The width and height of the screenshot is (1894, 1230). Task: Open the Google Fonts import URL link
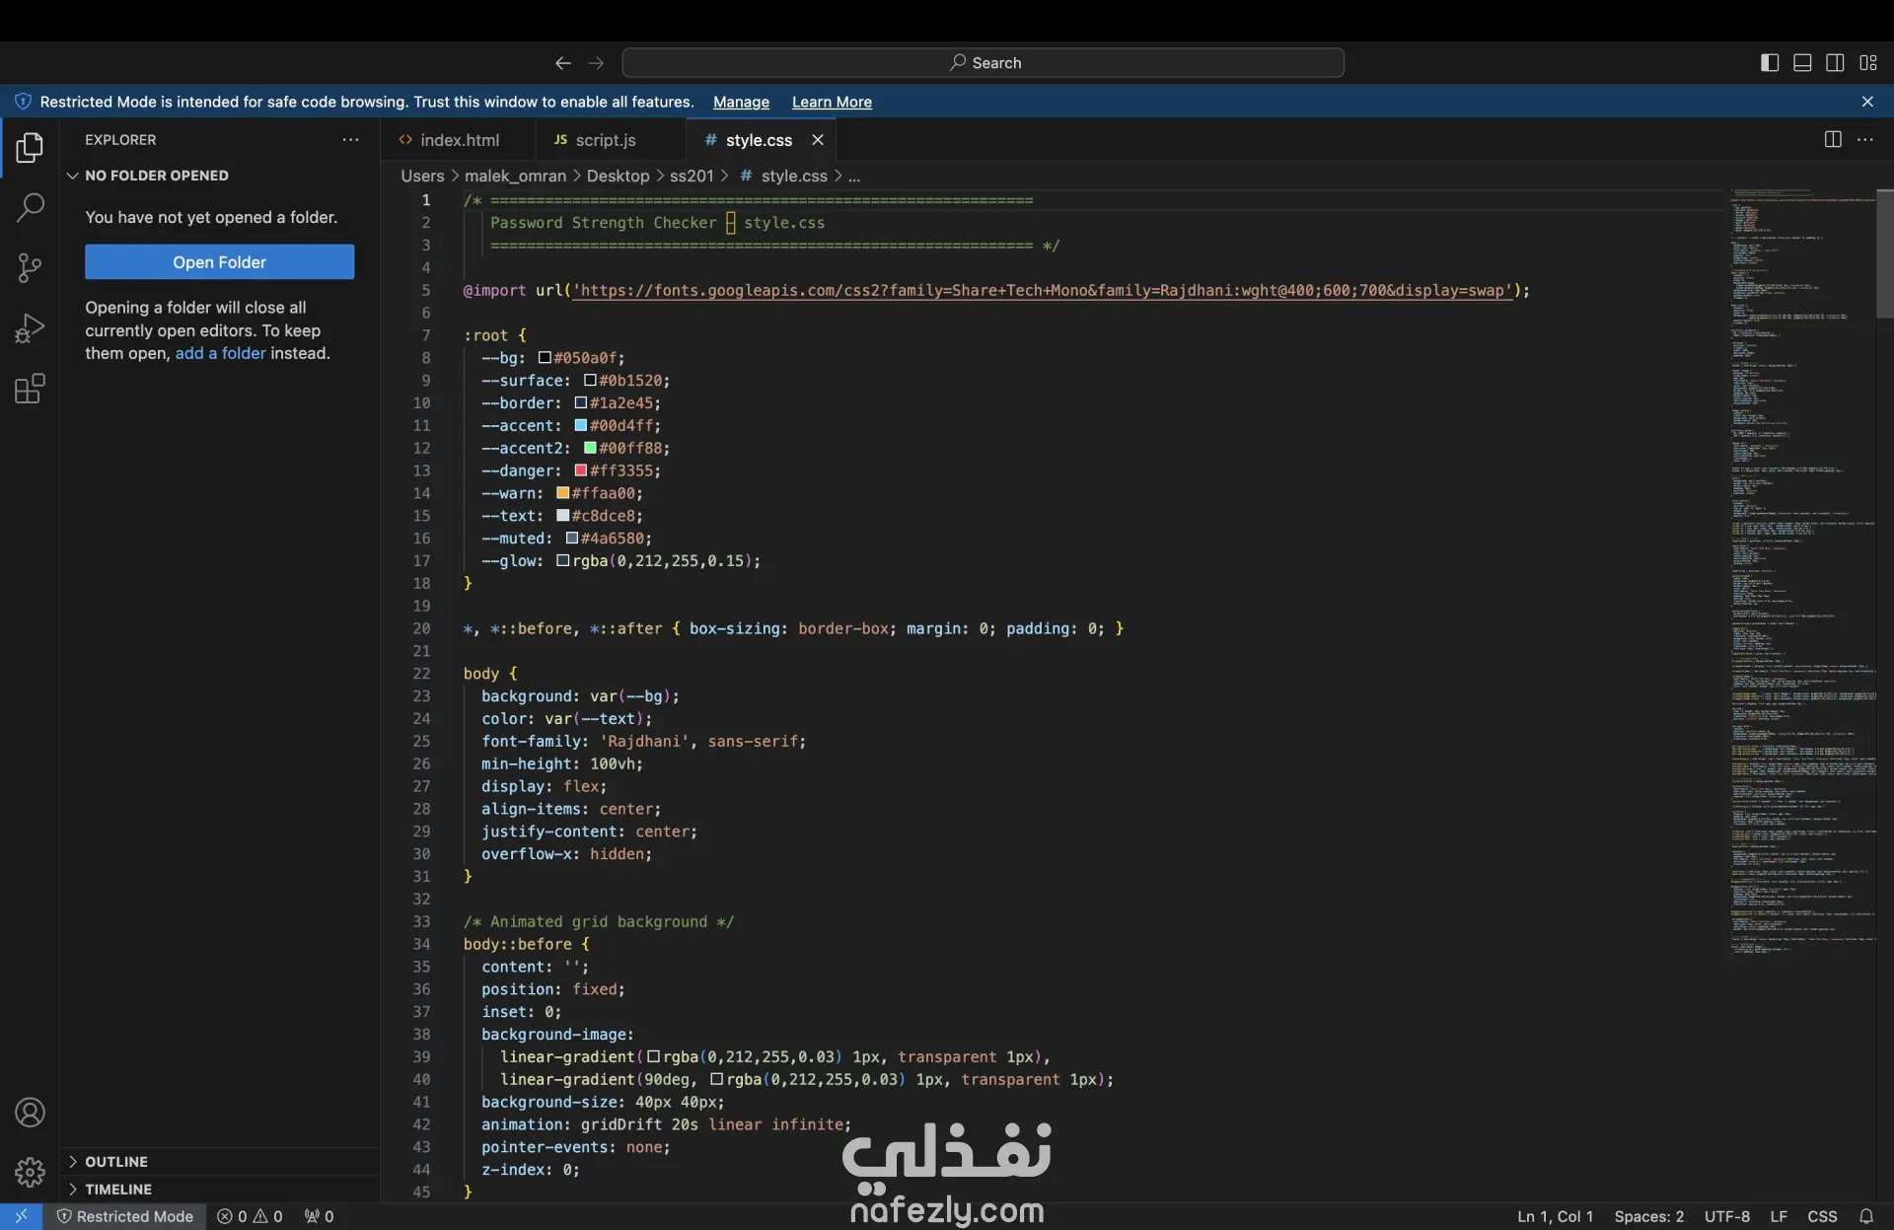coord(1041,290)
